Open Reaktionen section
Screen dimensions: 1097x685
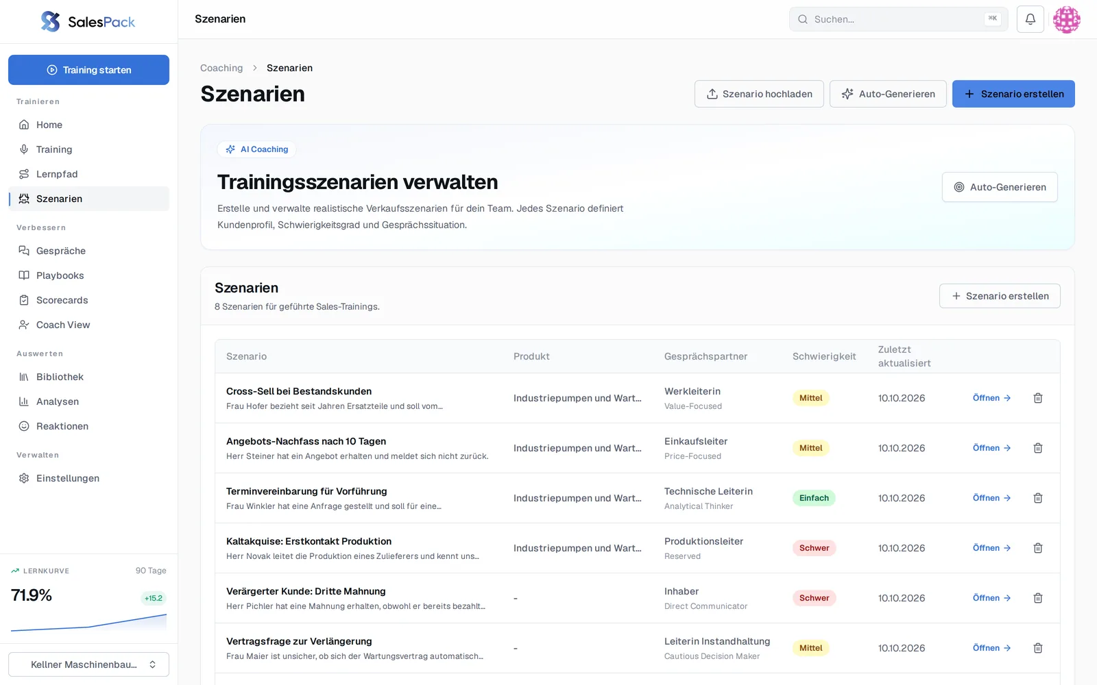[x=88, y=426]
